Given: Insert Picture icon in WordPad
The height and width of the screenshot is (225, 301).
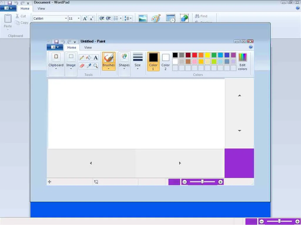Looking at the screenshot, I should tap(143, 18).
